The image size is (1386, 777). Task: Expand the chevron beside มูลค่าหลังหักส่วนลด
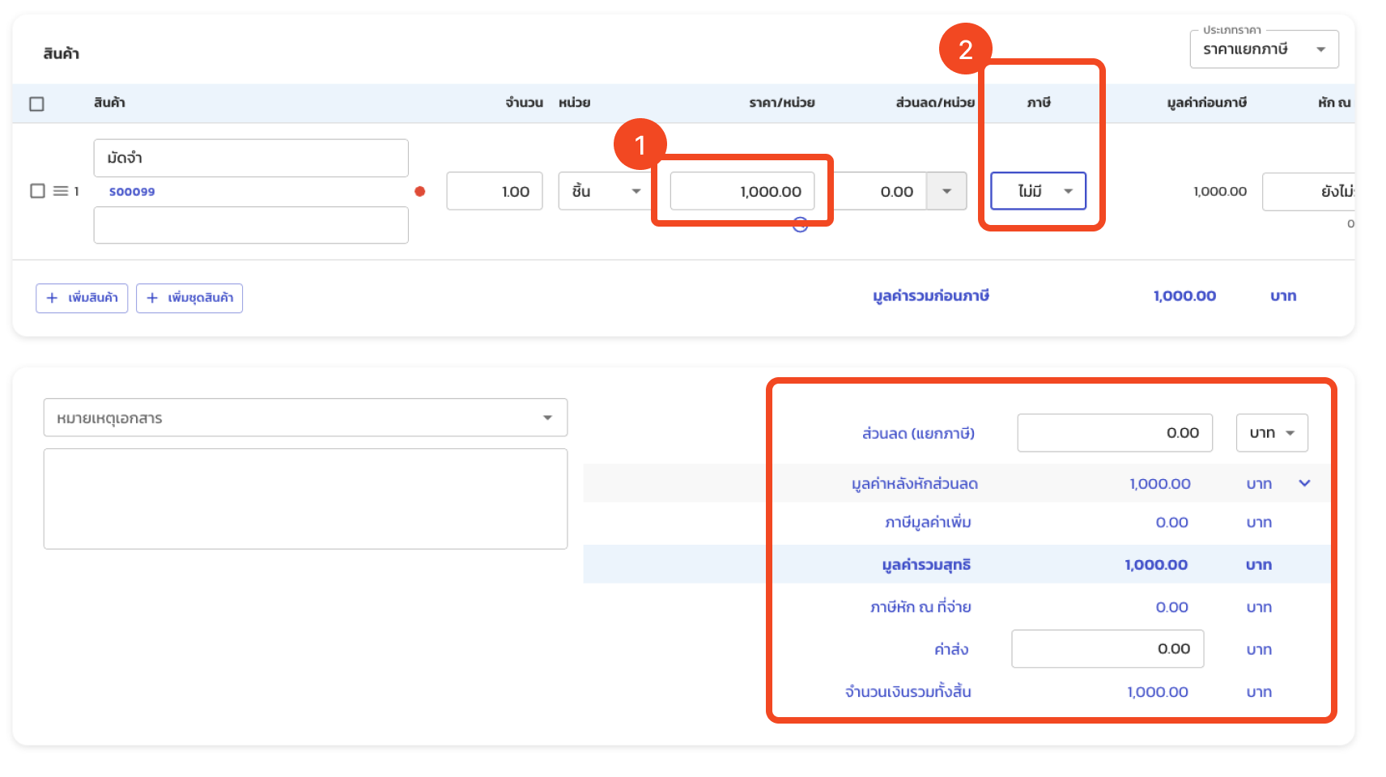click(1304, 483)
